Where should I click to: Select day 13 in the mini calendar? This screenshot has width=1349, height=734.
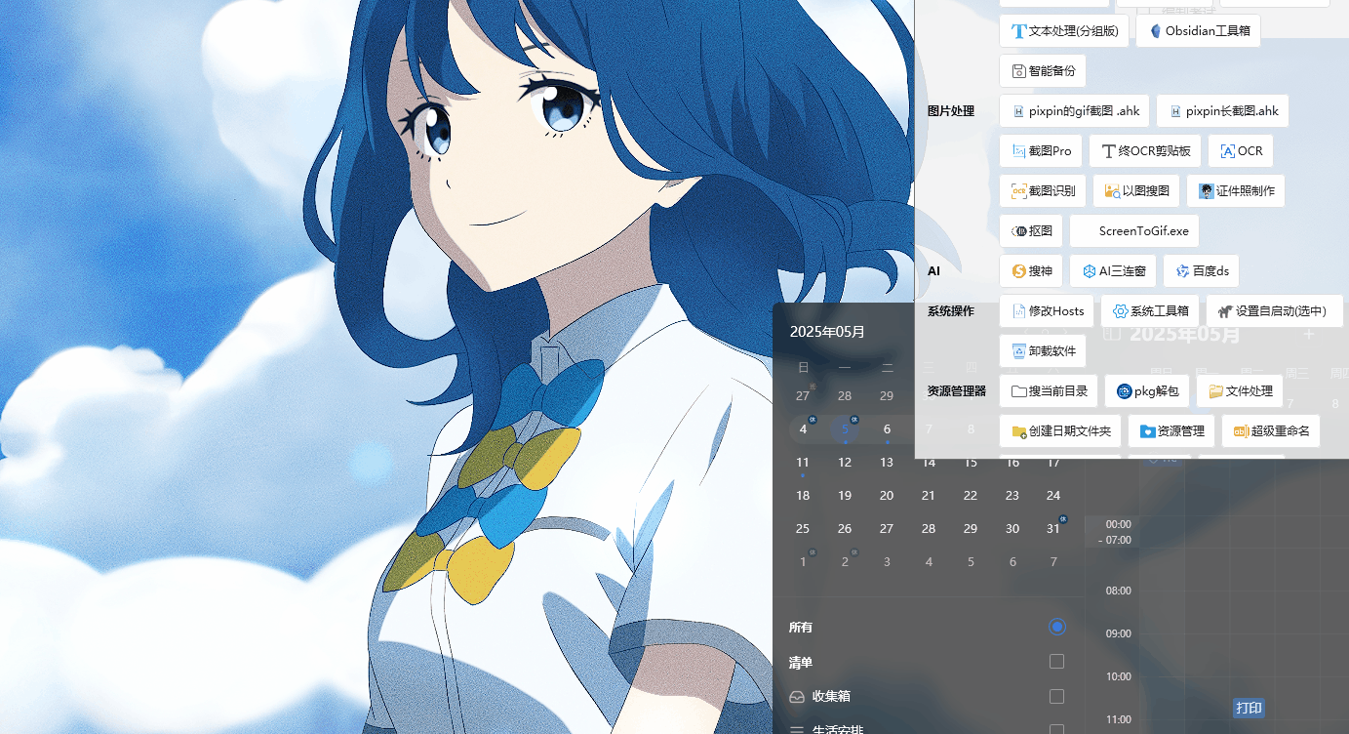[887, 463]
